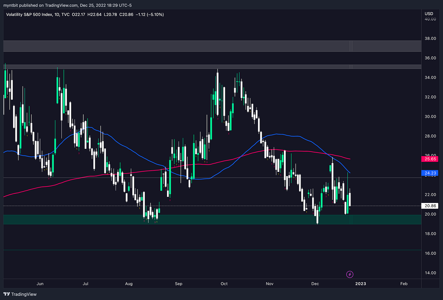This screenshot has height=300, width=443.
Task: Select the white 20.86 current price label
Action: coord(430,206)
